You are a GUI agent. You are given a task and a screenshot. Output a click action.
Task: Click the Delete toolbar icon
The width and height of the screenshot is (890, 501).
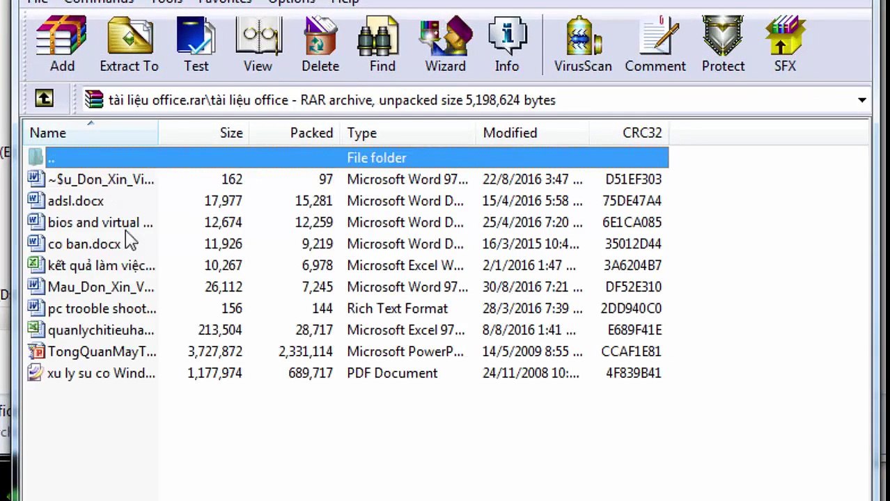click(x=320, y=43)
